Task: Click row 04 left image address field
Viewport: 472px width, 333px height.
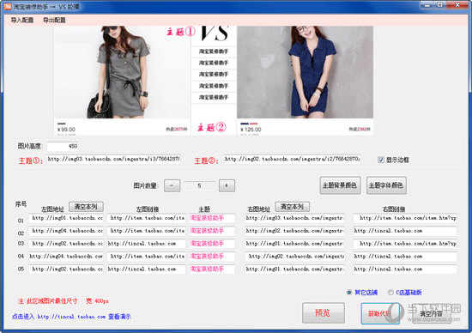Action: click(x=66, y=257)
